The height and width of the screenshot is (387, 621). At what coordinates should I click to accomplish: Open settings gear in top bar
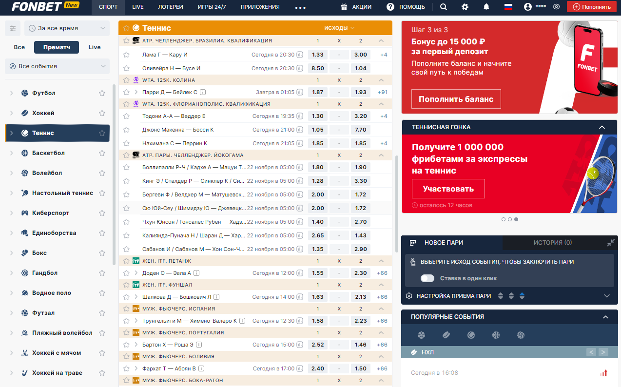[x=465, y=7]
